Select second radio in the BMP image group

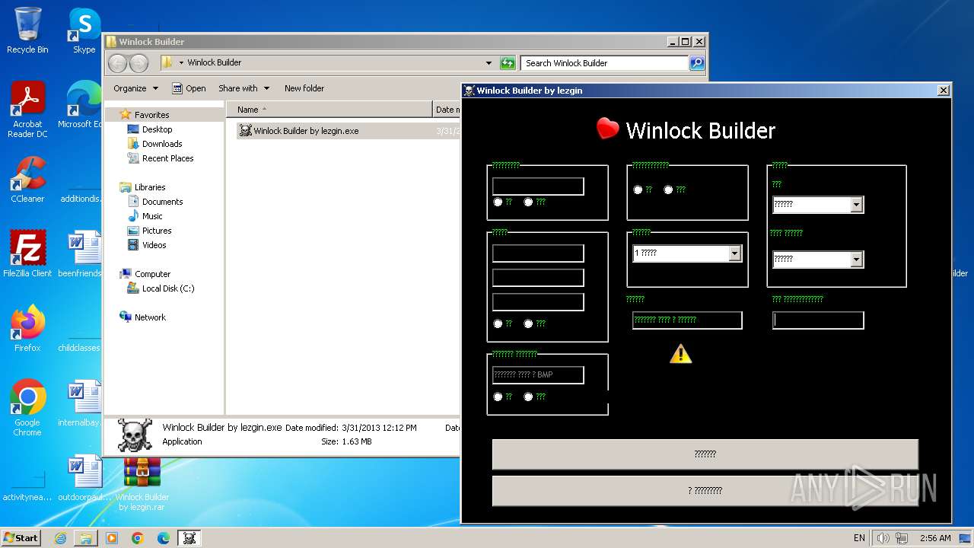click(528, 397)
